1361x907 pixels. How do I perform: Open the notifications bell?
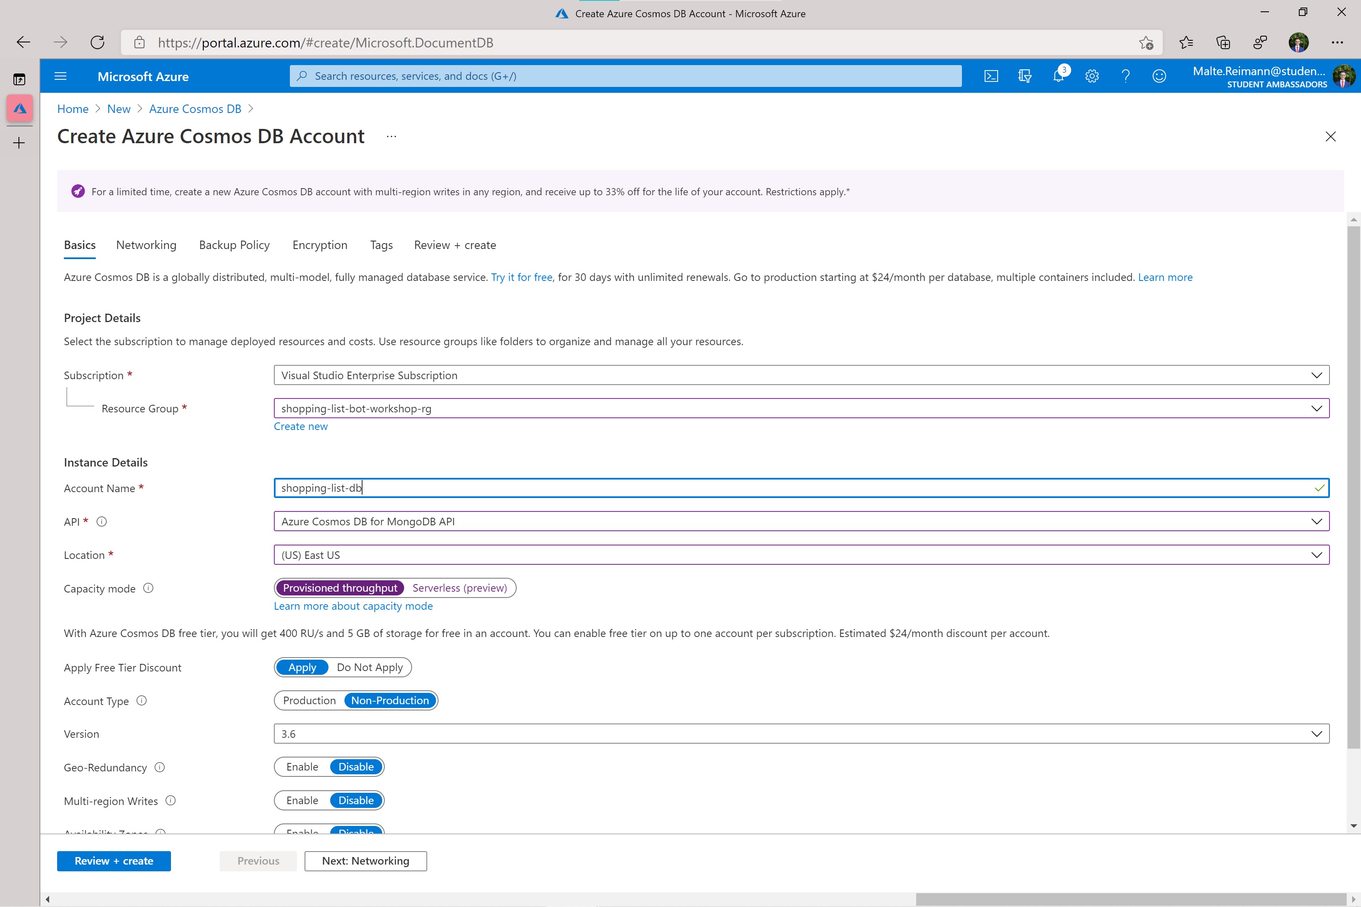click(1059, 76)
